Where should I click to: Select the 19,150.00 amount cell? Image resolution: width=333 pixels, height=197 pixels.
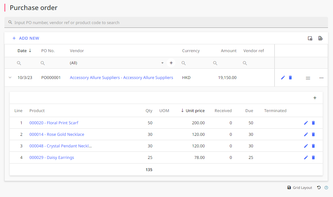(227, 78)
